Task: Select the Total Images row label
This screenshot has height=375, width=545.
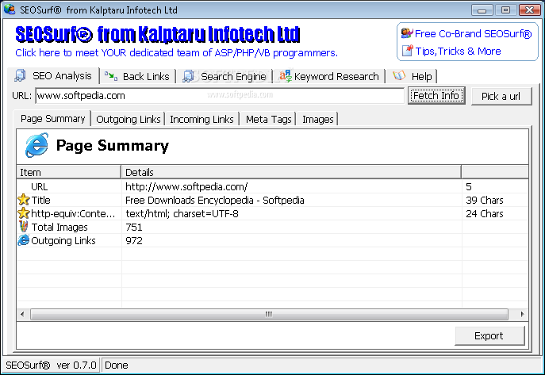Action: [x=59, y=228]
